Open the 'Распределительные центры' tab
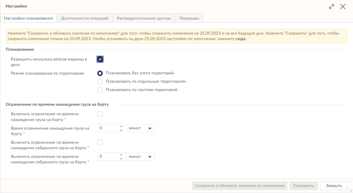 tap(144, 18)
